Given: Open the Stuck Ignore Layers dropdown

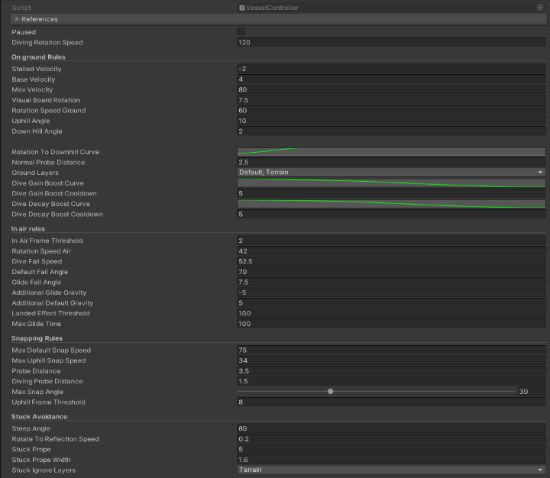Looking at the screenshot, I should point(390,470).
